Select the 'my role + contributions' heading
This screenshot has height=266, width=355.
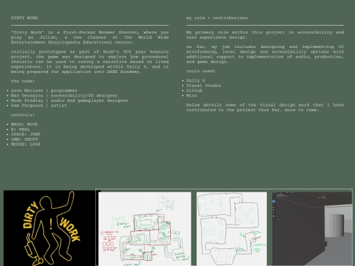tap(217, 18)
